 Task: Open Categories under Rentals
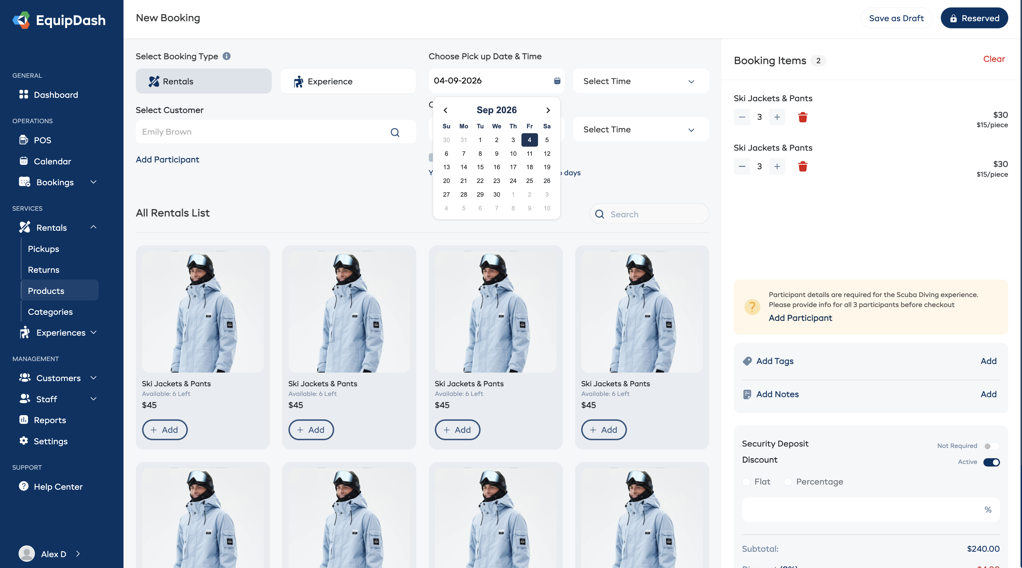click(x=50, y=312)
